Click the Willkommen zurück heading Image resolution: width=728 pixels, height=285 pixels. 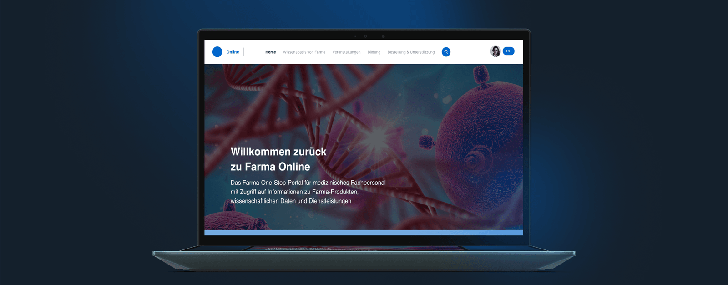(278, 152)
